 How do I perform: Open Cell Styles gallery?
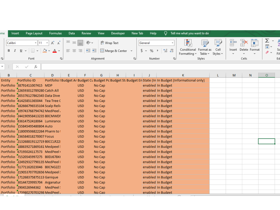(218, 47)
